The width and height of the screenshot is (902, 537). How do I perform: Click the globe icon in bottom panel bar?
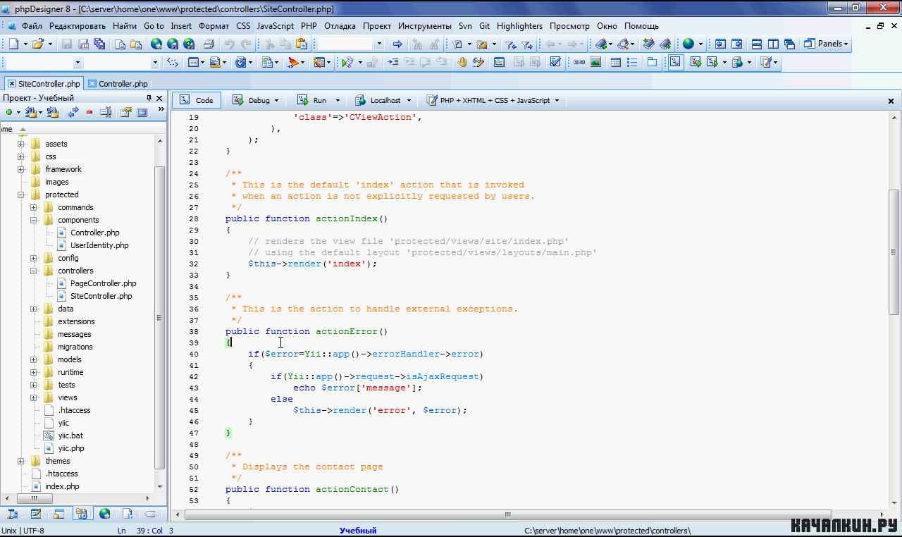click(104, 514)
